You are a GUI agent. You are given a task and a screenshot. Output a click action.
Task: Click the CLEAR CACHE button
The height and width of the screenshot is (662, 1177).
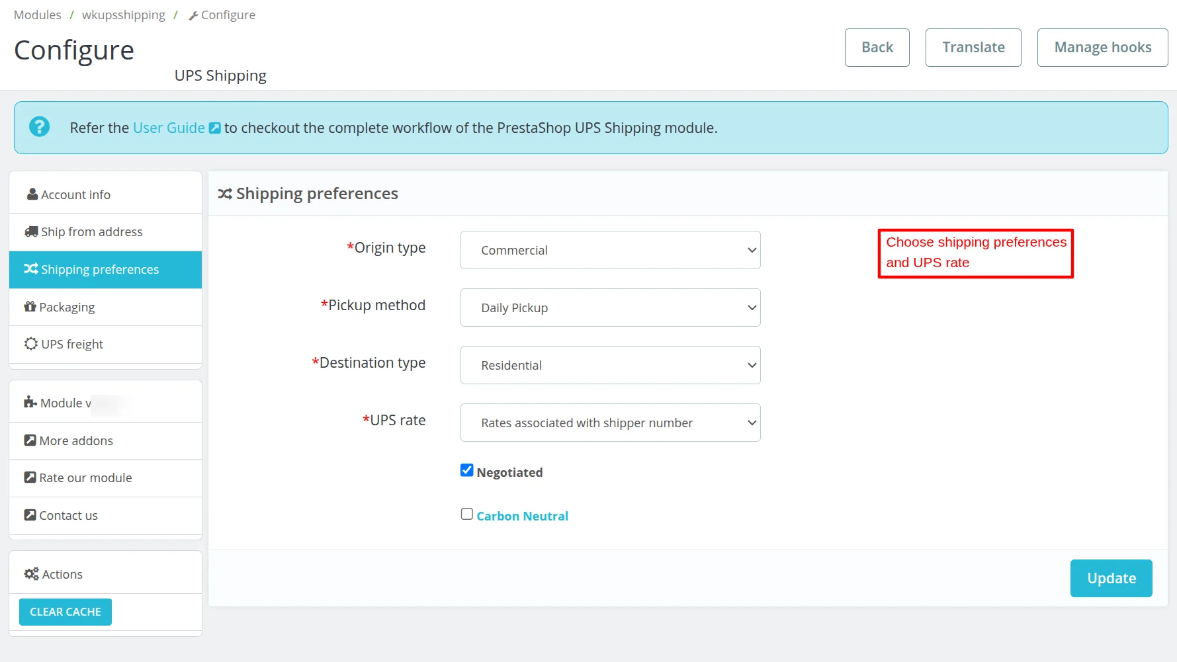coord(65,612)
